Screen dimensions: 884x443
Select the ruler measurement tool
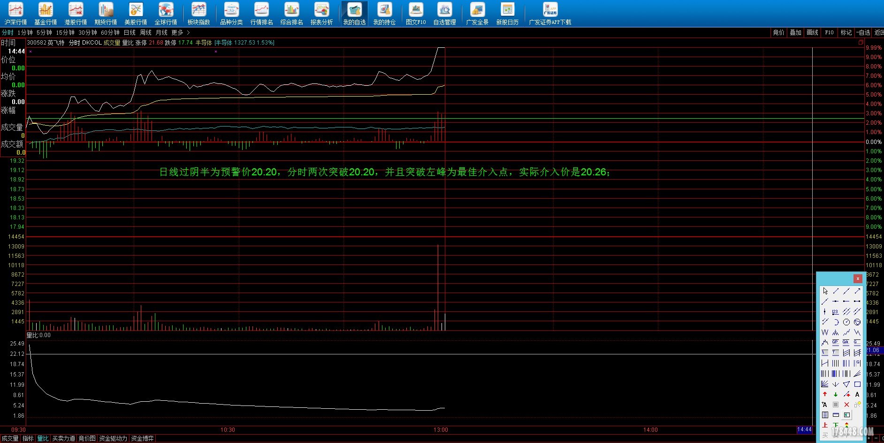[x=836, y=415]
